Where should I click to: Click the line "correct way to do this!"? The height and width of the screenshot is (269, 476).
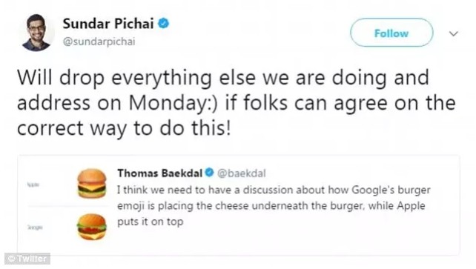click(x=124, y=128)
